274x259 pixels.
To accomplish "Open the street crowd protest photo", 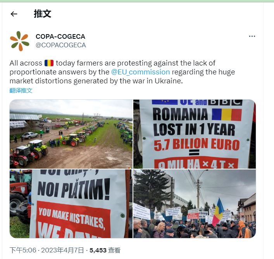I will [195, 204].
